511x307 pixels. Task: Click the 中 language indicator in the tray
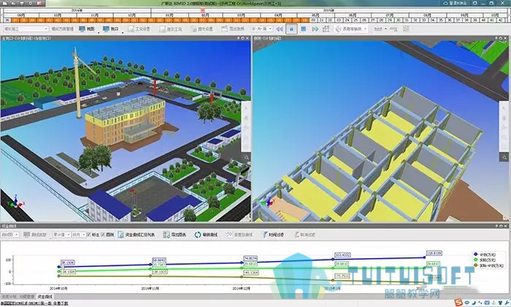coord(467,303)
